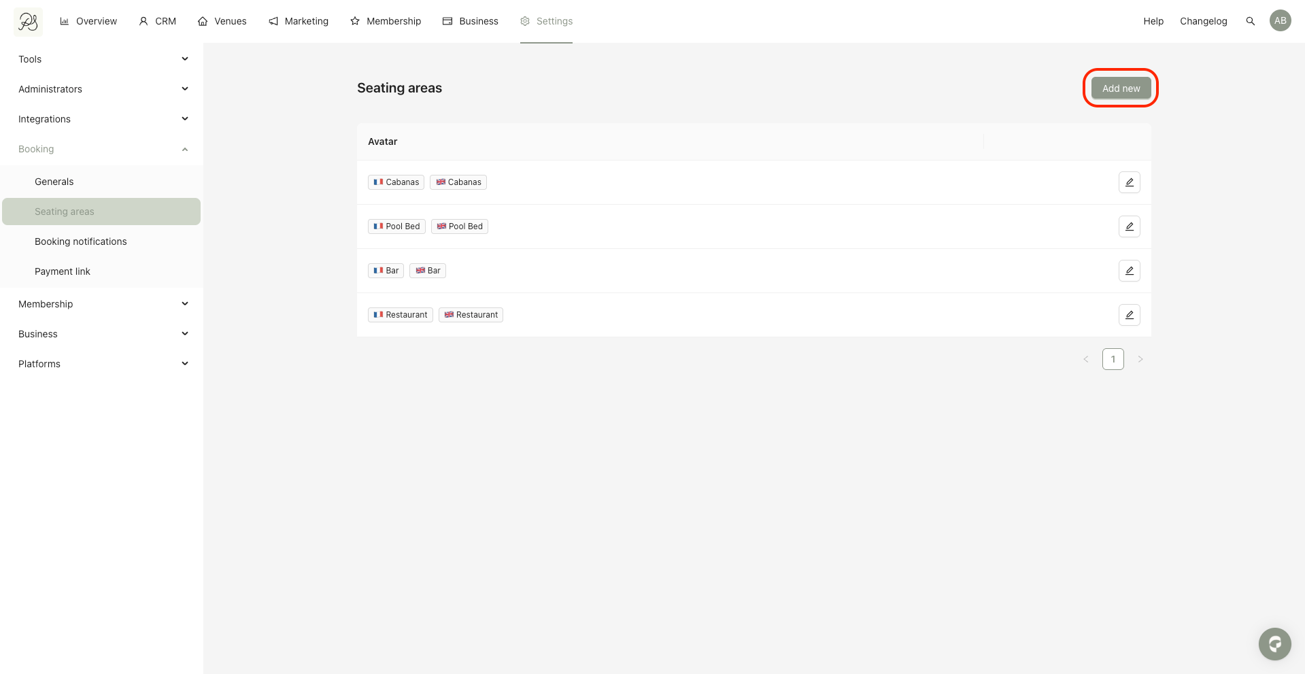1305x674 pixels.
Task: Go to the Marketing tab
Action: pyautogui.click(x=299, y=21)
